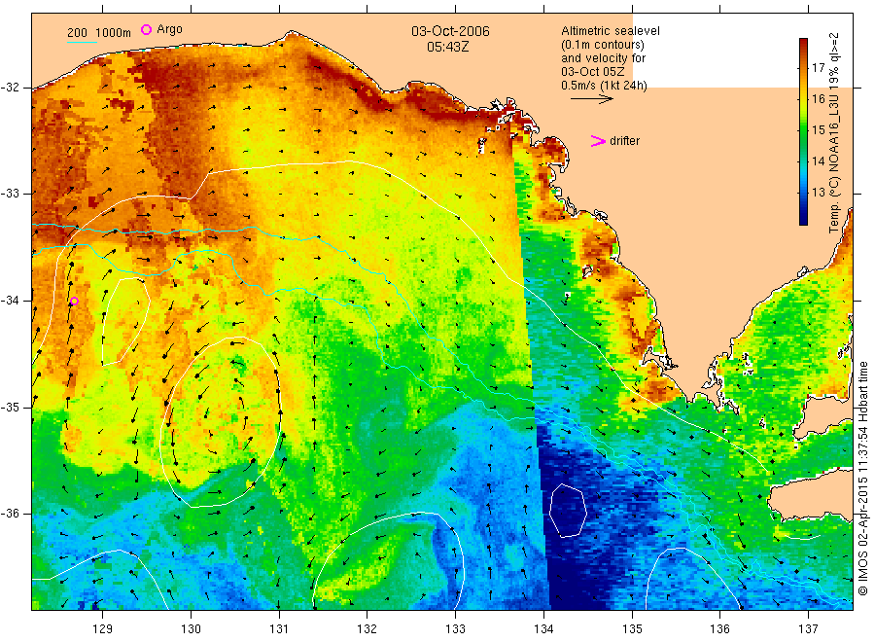
Task: Click the longitude label 131
Action: [279, 629]
